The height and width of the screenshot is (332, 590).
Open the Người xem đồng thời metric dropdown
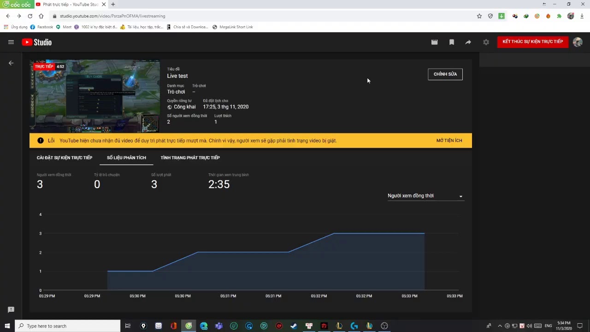(425, 196)
